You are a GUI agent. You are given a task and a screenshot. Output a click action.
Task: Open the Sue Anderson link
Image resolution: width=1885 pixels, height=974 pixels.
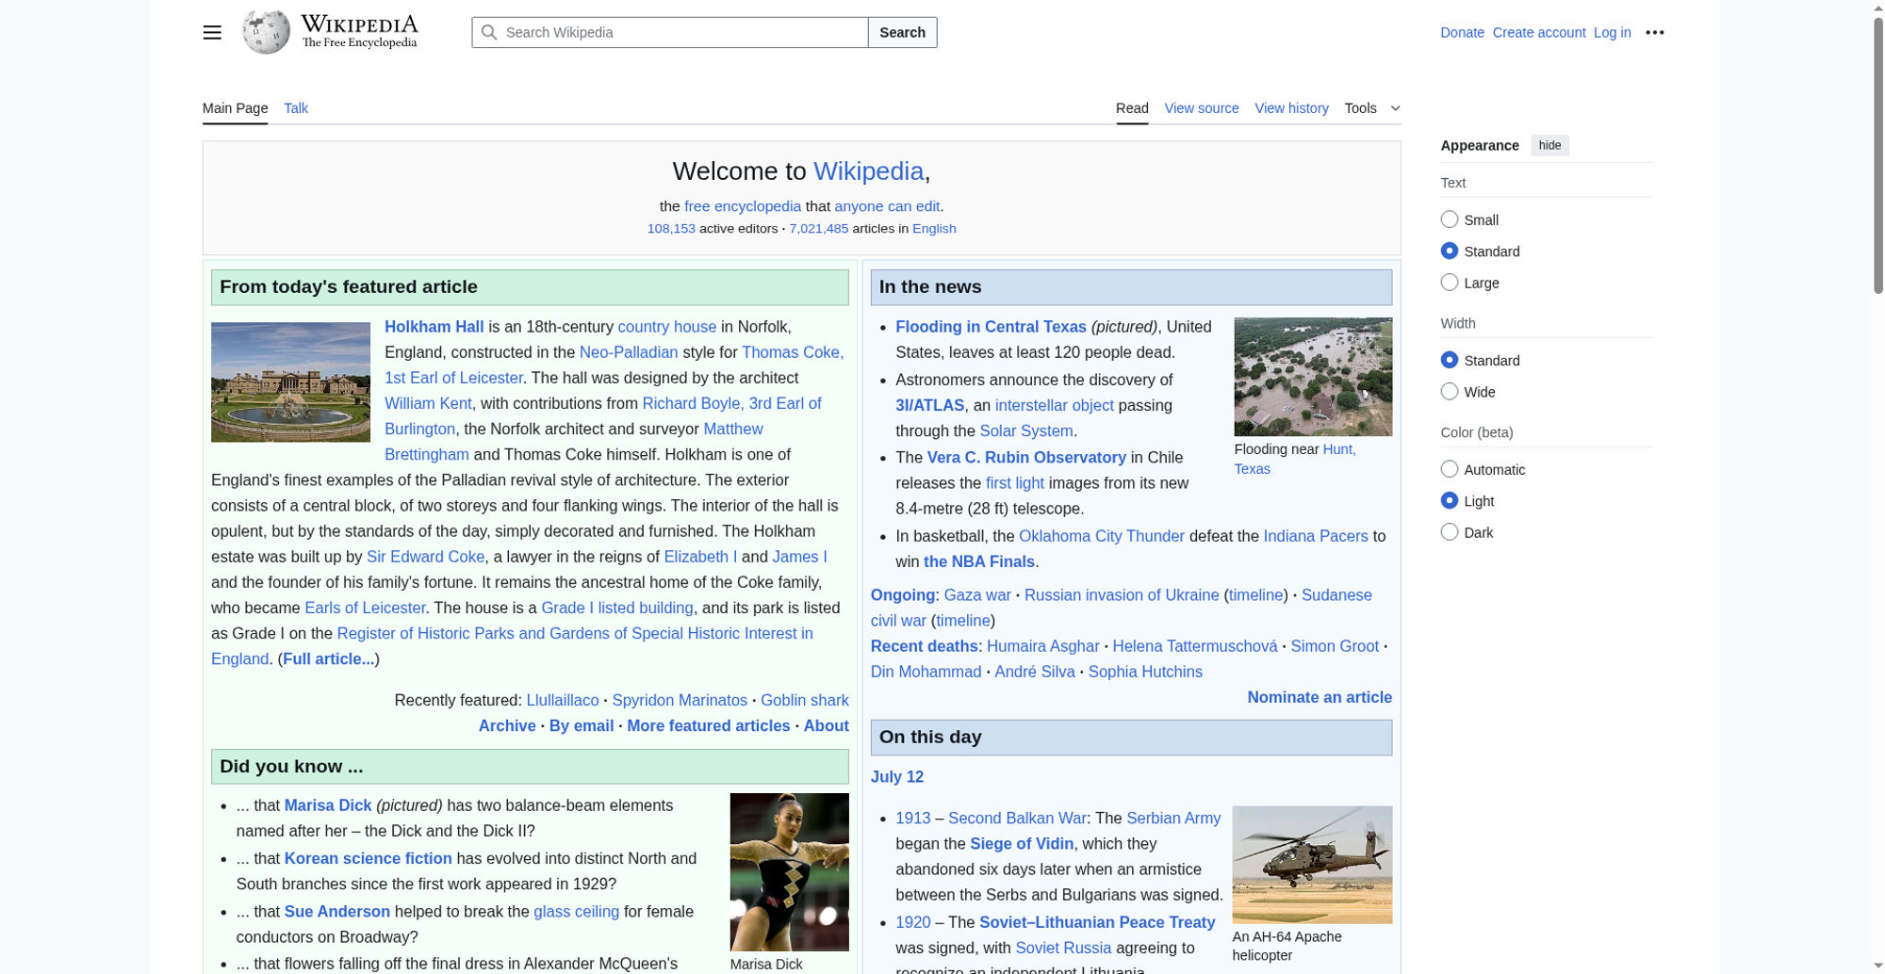[x=337, y=912]
